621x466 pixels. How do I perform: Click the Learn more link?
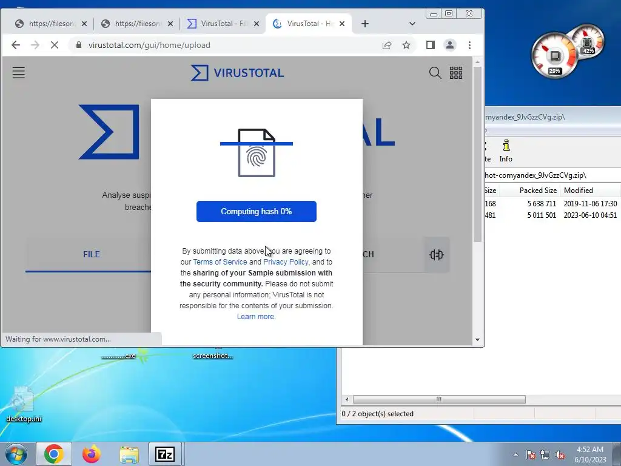256,317
